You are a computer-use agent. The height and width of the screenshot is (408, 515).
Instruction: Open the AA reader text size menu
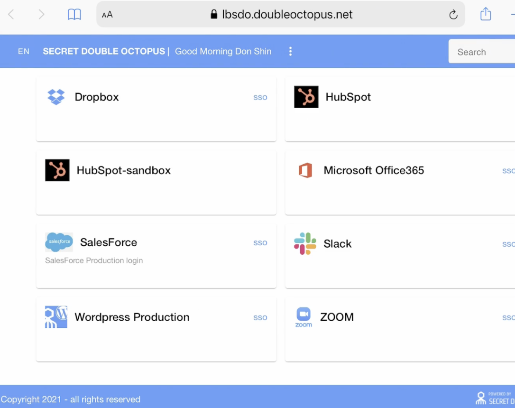tap(107, 15)
